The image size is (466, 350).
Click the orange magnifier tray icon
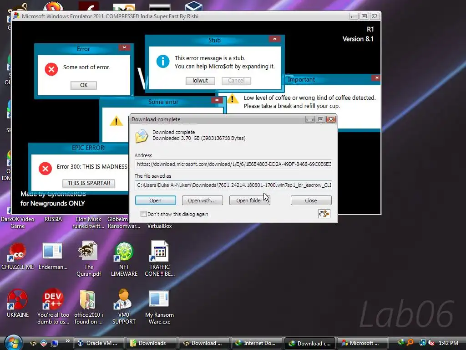(x=410, y=343)
